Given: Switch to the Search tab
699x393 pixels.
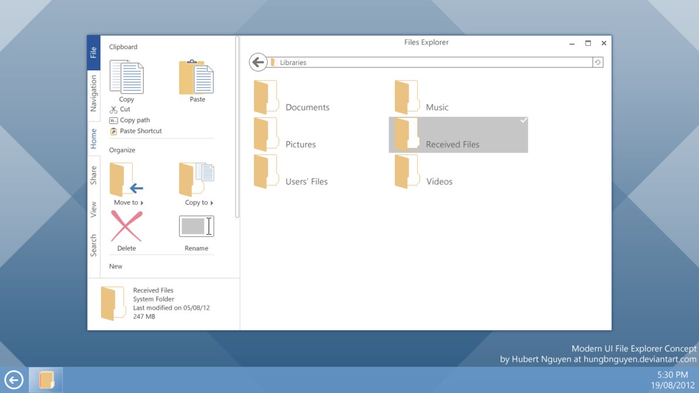Looking at the screenshot, I should pyautogui.click(x=94, y=246).
